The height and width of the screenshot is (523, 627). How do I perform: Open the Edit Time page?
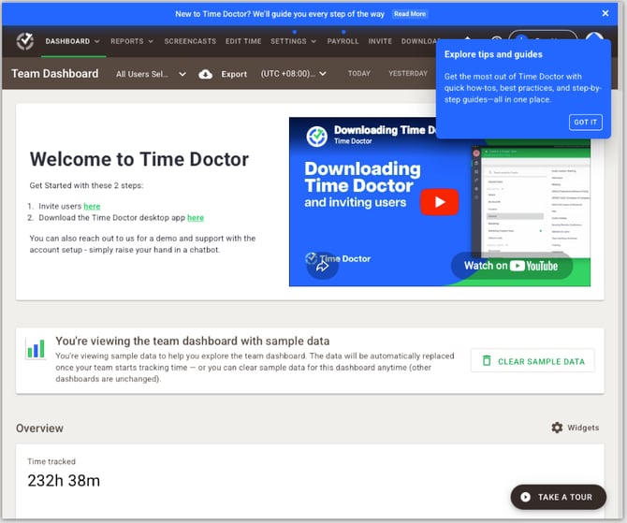tap(243, 41)
